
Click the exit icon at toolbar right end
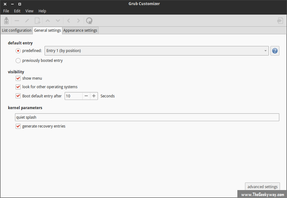click(280, 21)
